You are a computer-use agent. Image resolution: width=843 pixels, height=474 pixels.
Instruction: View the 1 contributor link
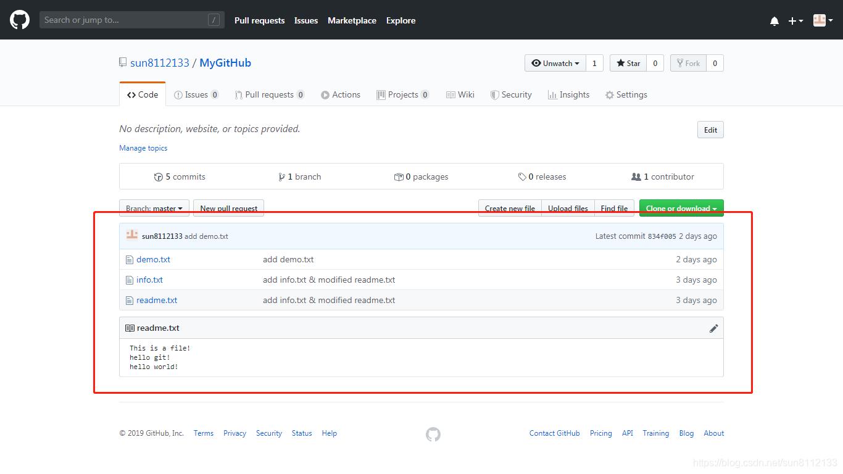663,177
